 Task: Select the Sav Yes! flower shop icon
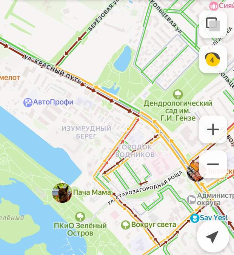pyautogui.click(x=195, y=218)
